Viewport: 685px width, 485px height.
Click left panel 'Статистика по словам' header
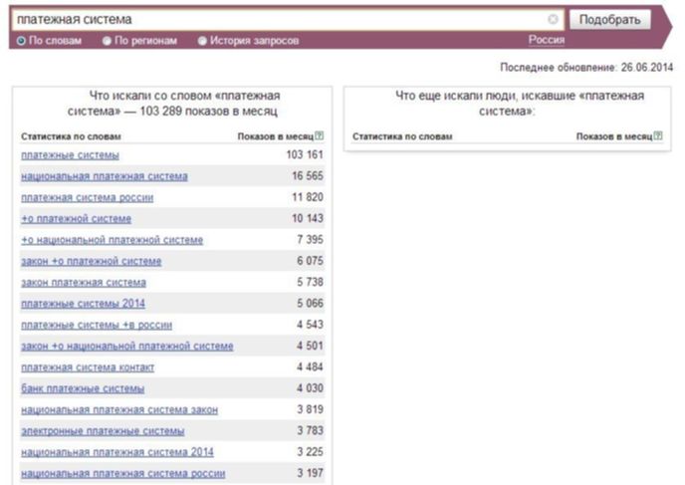(71, 136)
